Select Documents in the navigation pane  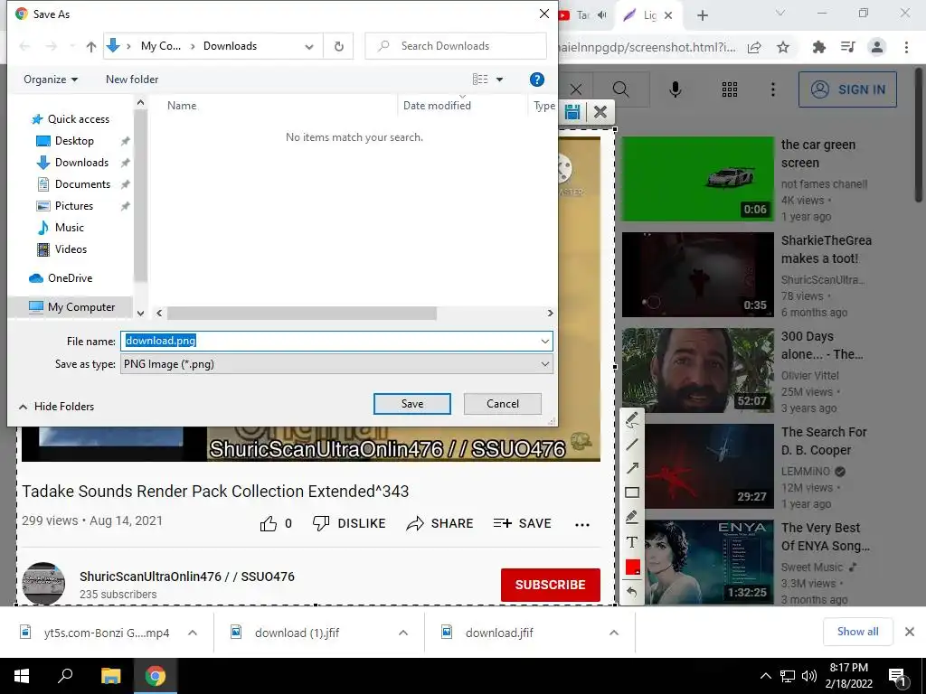pos(73,184)
